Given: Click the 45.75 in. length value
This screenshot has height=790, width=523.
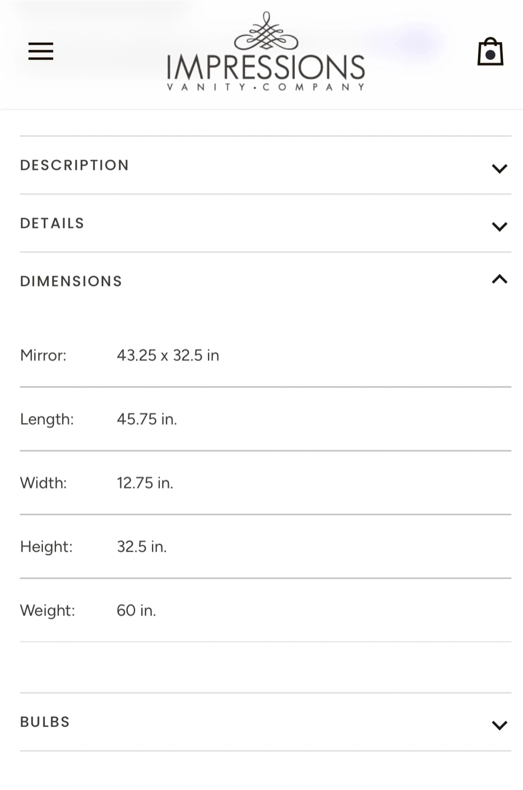Looking at the screenshot, I should 147,419.
